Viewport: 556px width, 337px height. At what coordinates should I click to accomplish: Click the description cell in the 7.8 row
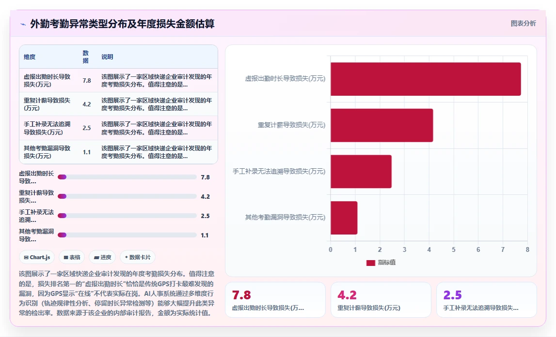157,80
